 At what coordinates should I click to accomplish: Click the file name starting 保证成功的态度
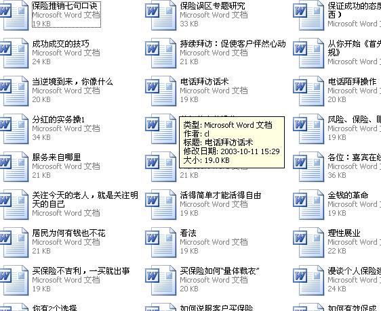[x=355, y=10]
